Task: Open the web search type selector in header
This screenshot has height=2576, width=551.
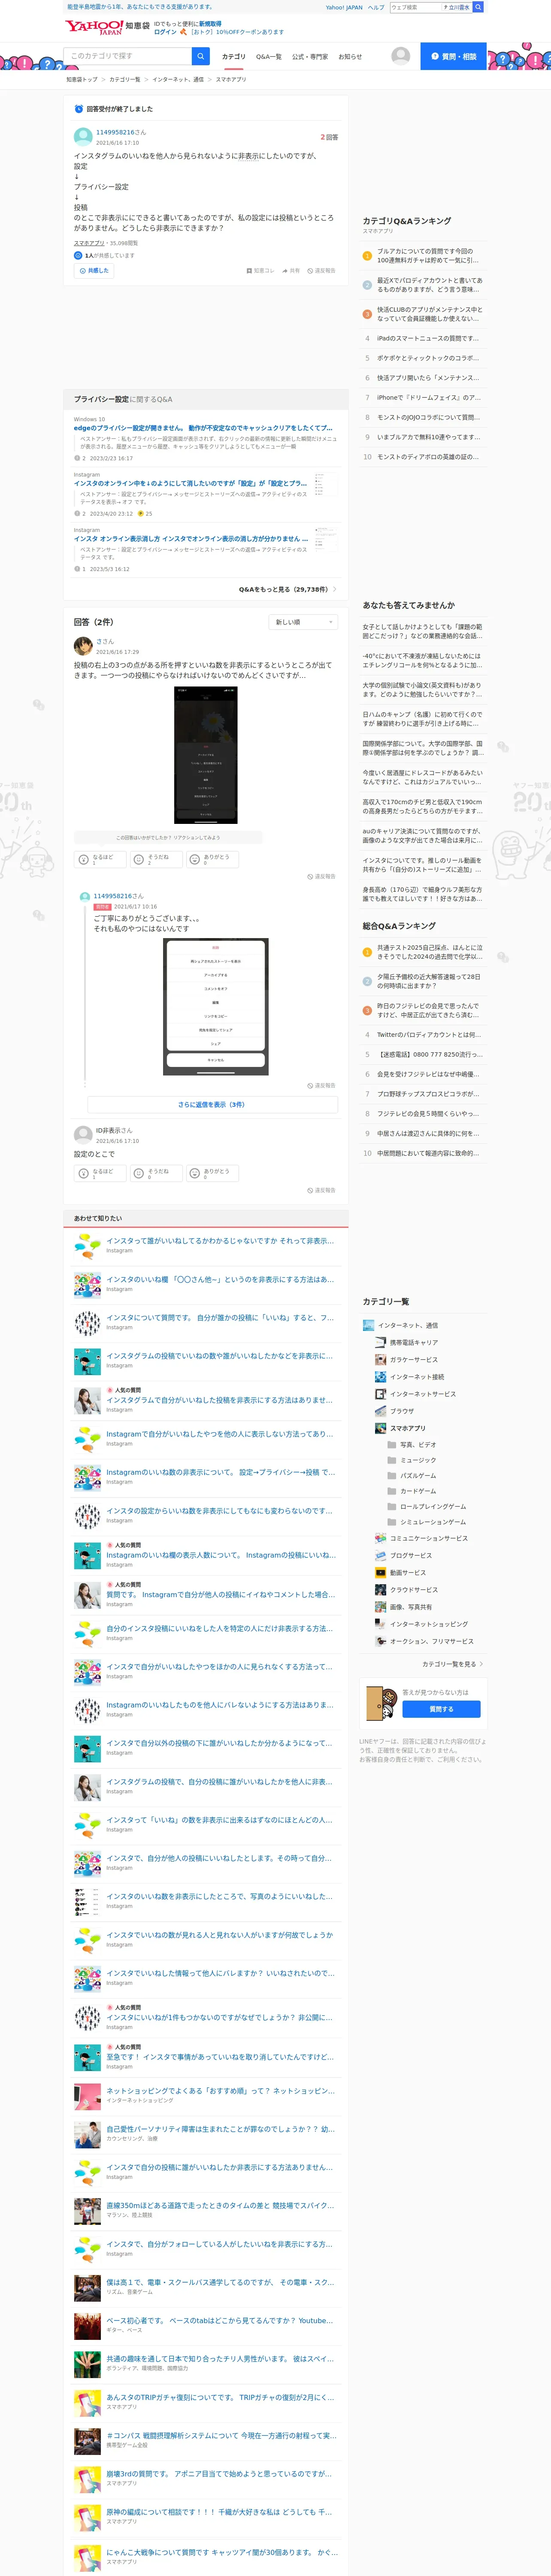Action: coord(456,7)
